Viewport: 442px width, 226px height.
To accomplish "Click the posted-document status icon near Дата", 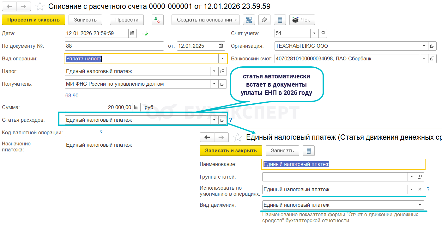I will point(145,33).
